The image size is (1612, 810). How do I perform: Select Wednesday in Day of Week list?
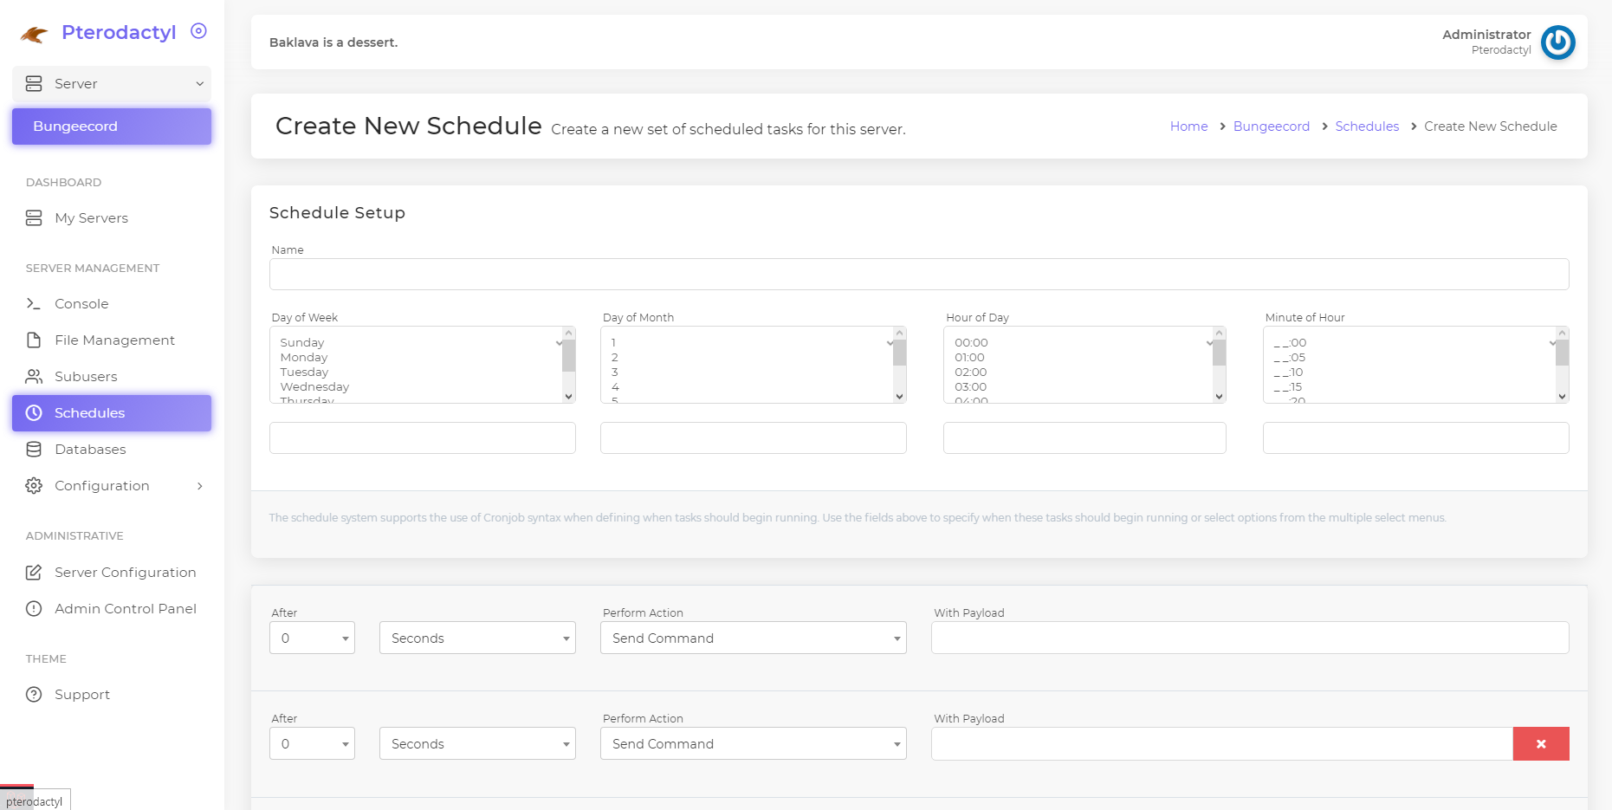point(314,387)
